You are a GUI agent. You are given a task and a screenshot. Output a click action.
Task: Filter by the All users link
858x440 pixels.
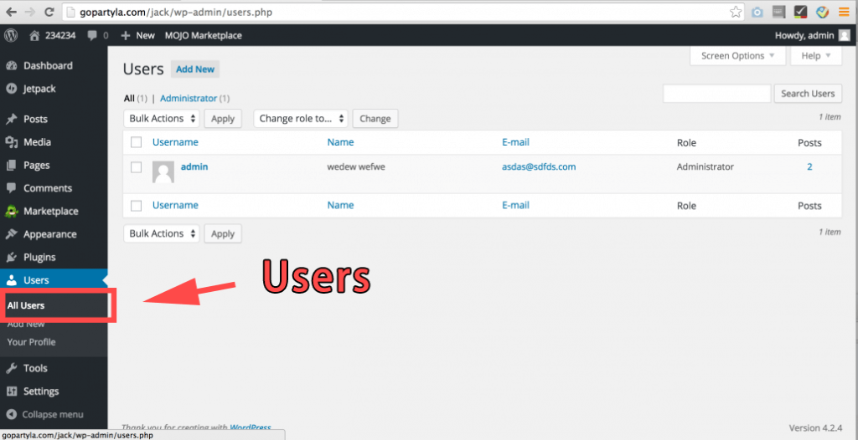click(x=129, y=99)
